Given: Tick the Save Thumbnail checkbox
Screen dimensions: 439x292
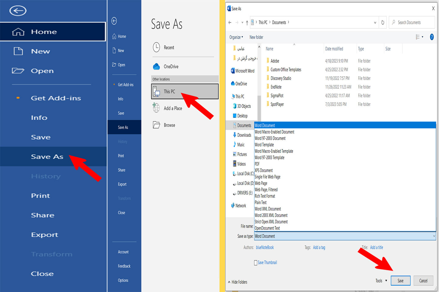Looking at the screenshot, I should (x=256, y=263).
